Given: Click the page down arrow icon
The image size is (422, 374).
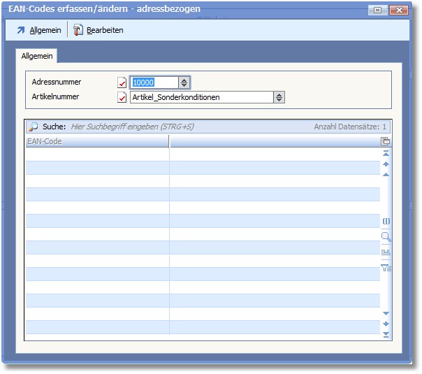Looking at the screenshot, I should coord(386,324).
